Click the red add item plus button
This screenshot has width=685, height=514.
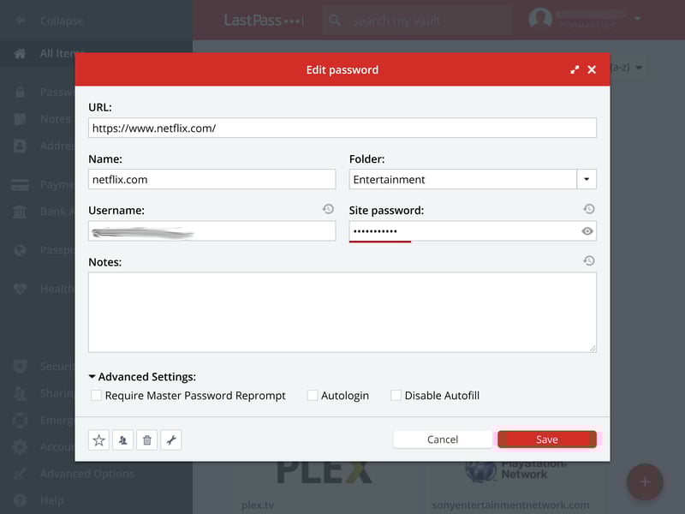tap(645, 482)
